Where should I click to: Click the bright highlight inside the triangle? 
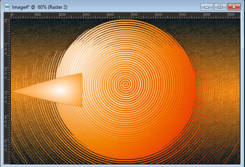(x=60, y=90)
